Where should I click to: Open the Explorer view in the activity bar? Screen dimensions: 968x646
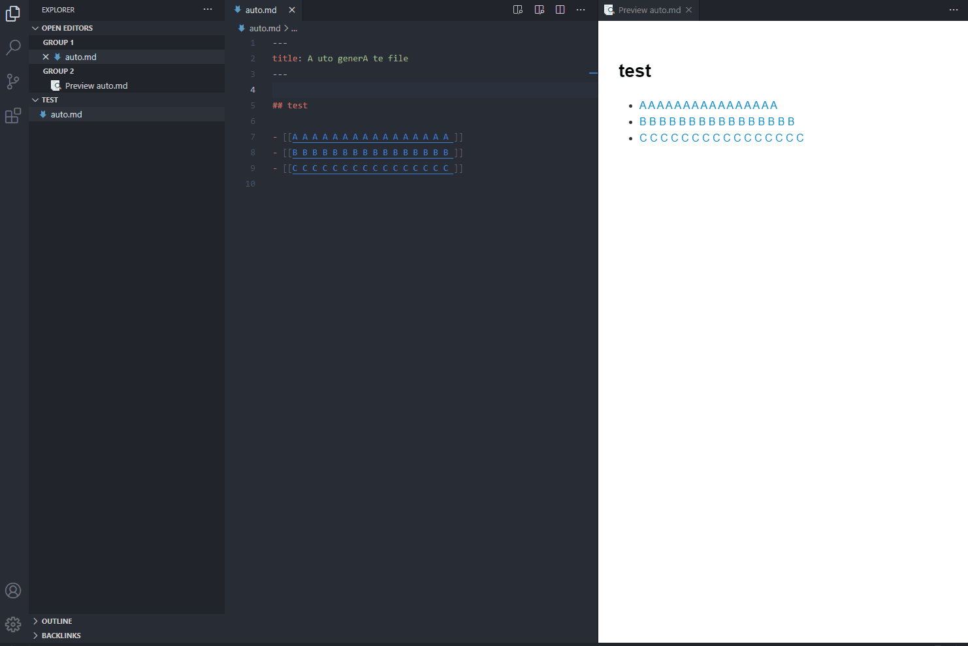pos(13,14)
